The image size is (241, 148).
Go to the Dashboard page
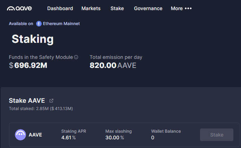pyautogui.click(x=60, y=8)
